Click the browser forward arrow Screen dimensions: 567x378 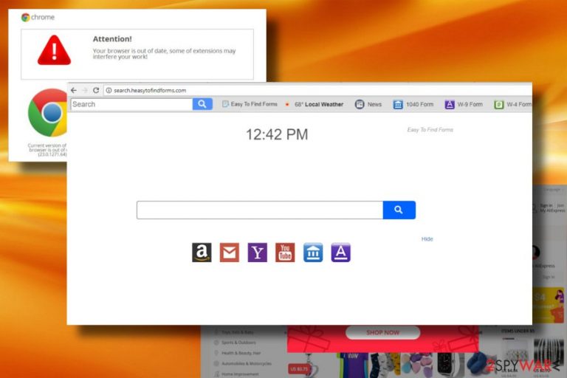(x=85, y=90)
